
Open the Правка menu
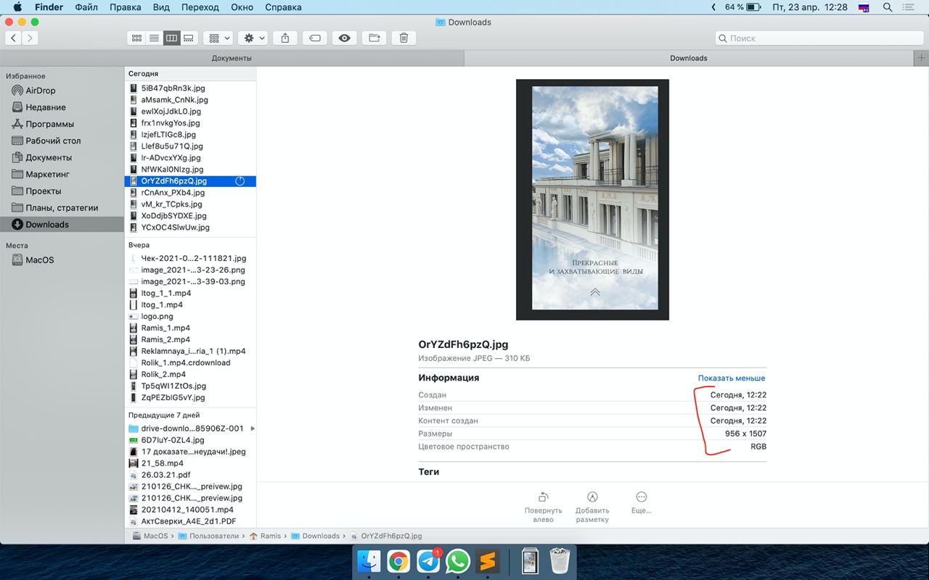pyautogui.click(x=126, y=7)
